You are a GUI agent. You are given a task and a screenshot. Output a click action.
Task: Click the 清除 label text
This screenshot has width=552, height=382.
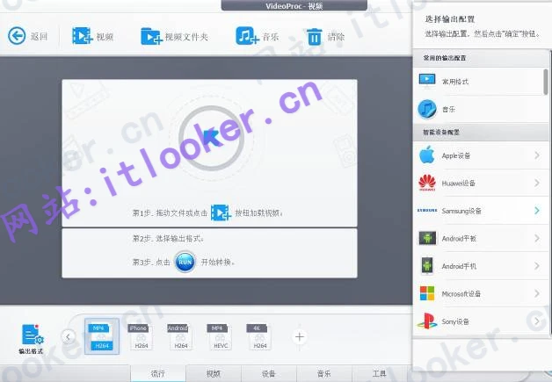pos(336,37)
